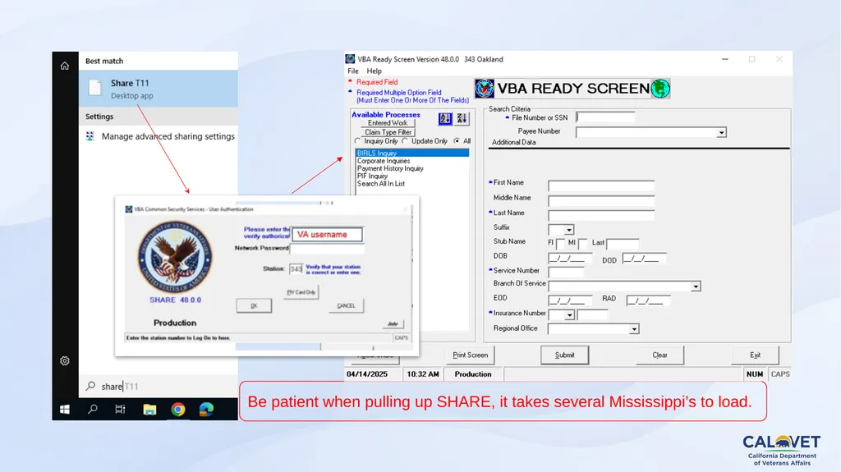Open the Suffix dropdown
The image size is (841, 472).
pyautogui.click(x=569, y=230)
